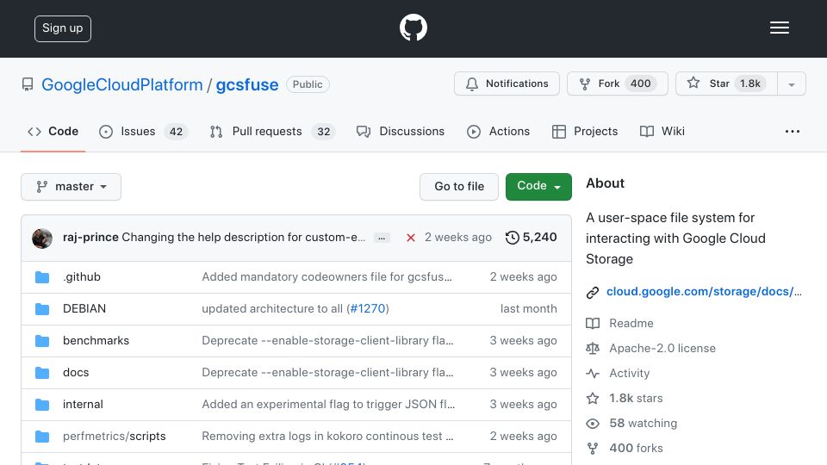Open the Activity link
This screenshot has height=465, width=827.
(629, 373)
